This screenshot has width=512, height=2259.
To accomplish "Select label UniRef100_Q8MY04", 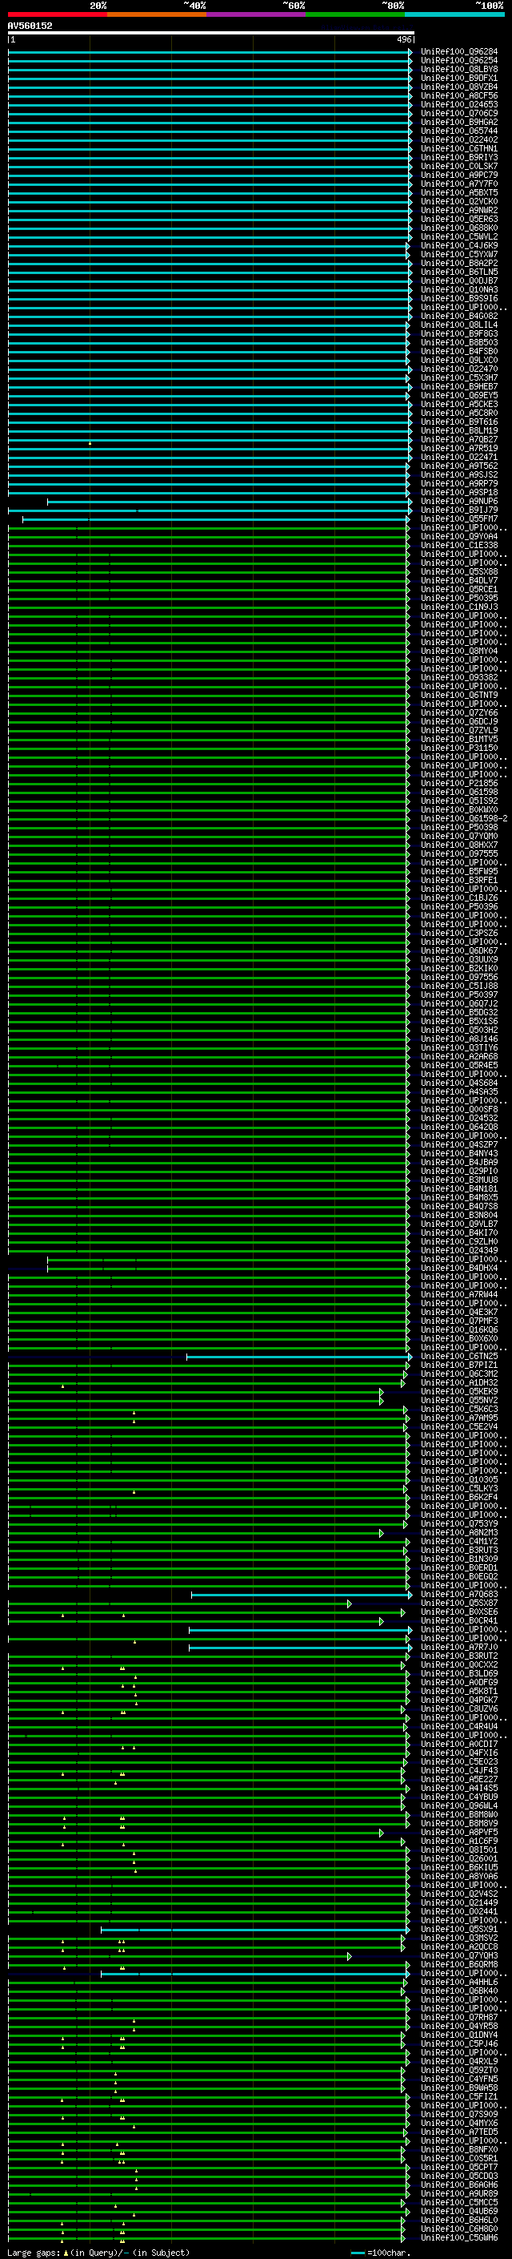I will 458,651.
